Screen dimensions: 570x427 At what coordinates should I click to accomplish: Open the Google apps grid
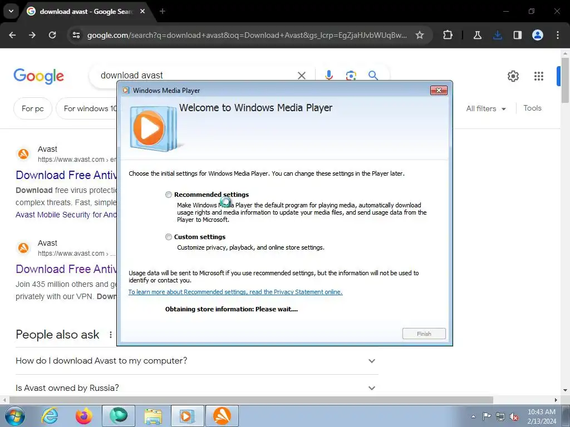(x=539, y=76)
